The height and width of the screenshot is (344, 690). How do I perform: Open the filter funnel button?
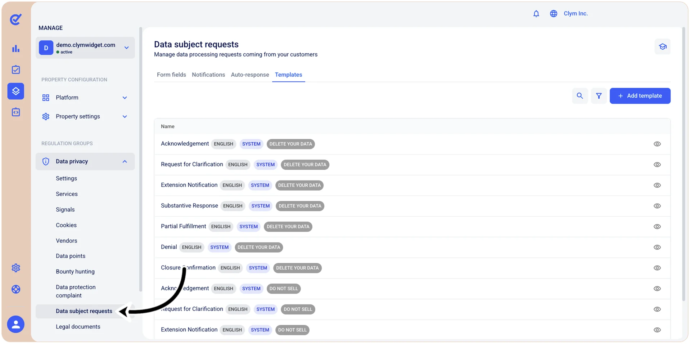pyautogui.click(x=599, y=96)
